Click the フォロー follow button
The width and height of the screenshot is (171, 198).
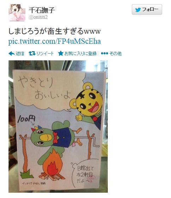pos(147,10)
